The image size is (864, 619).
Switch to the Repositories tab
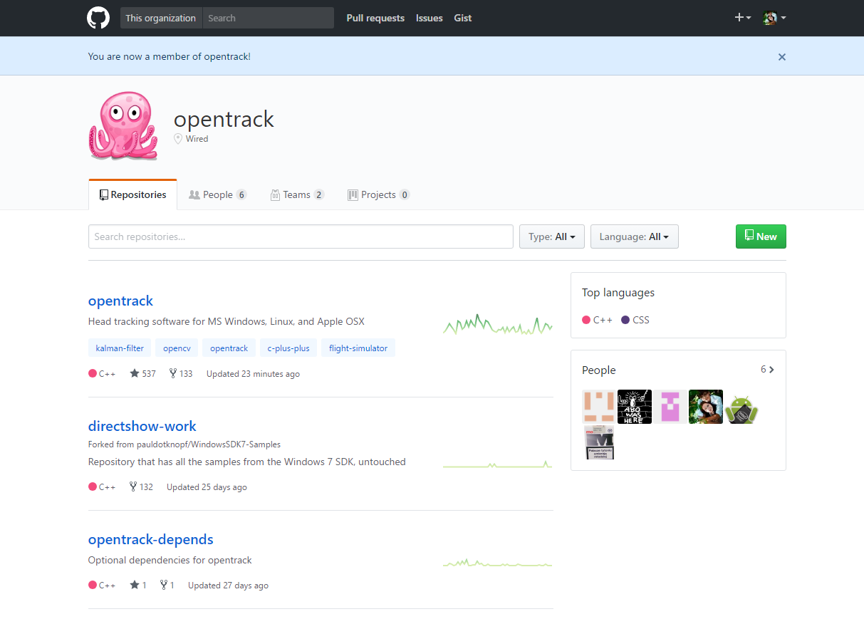(132, 194)
